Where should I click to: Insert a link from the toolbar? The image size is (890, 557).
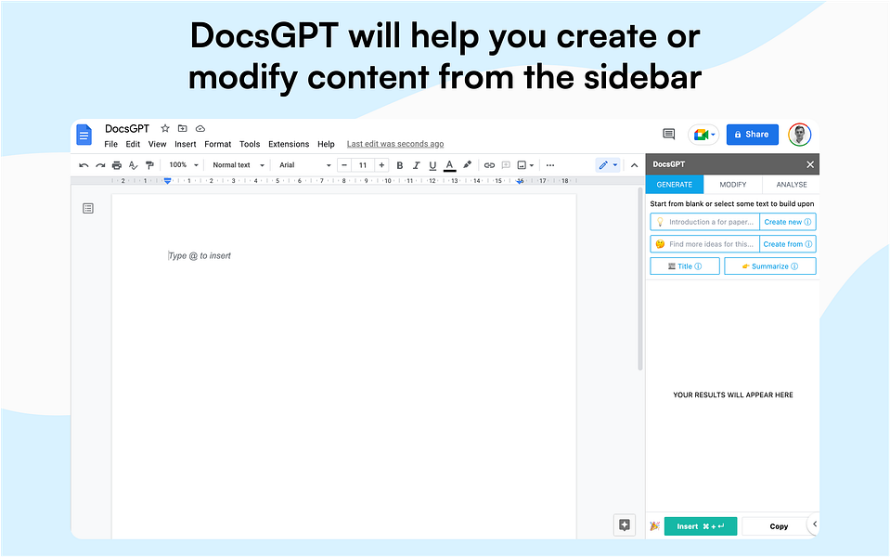pyautogui.click(x=489, y=165)
